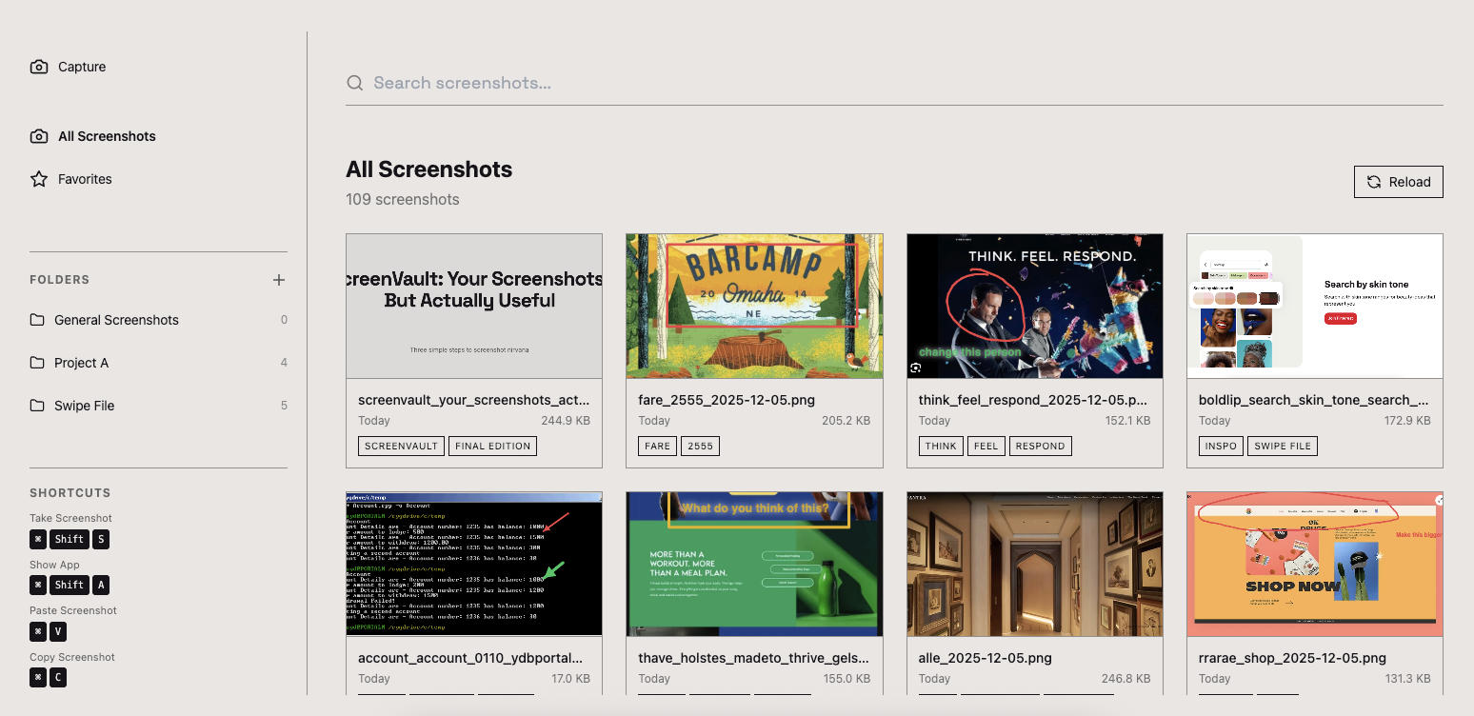Image resolution: width=1474 pixels, height=716 pixels.
Task: Click the circular reload arrows icon
Action: point(1374,181)
